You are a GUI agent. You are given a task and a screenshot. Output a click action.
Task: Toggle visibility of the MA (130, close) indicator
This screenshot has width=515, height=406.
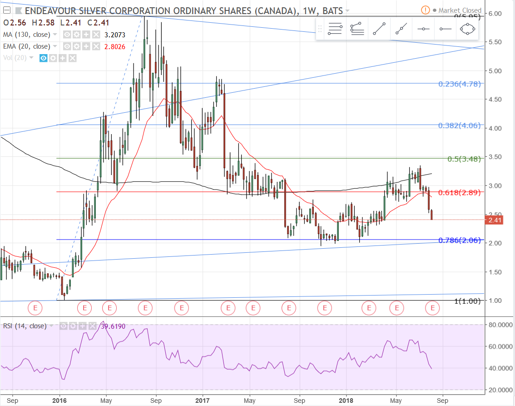click(67, 35)
